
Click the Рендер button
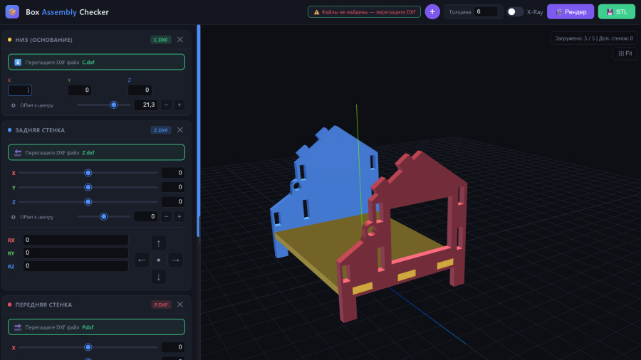570,12
